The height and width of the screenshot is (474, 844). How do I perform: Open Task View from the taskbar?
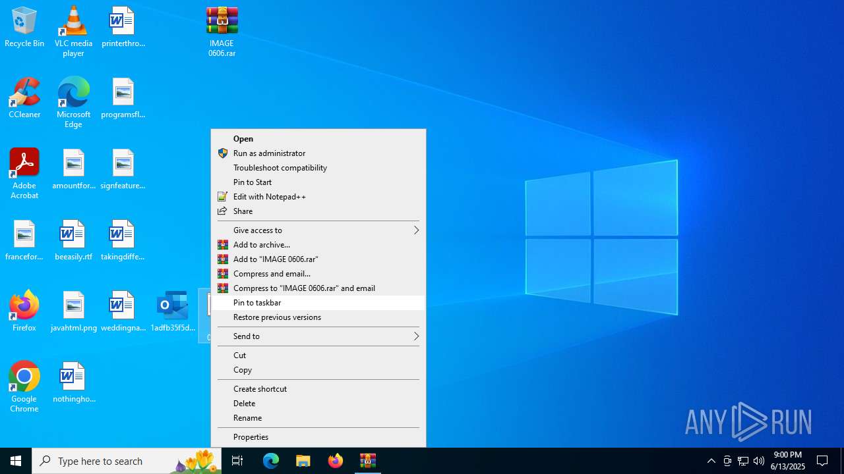pos(237,461)
